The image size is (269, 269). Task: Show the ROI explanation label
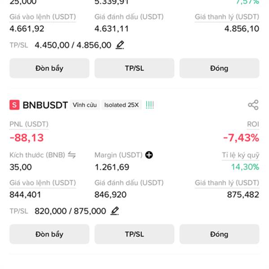coord(253,124)
